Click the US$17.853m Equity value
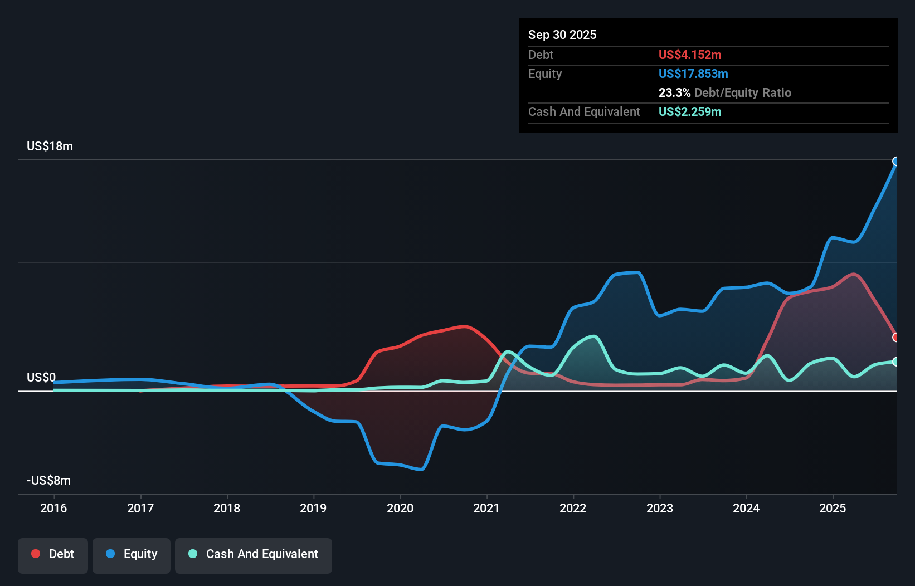The width and height of the screenshot is (915, 586). (693, 74)
